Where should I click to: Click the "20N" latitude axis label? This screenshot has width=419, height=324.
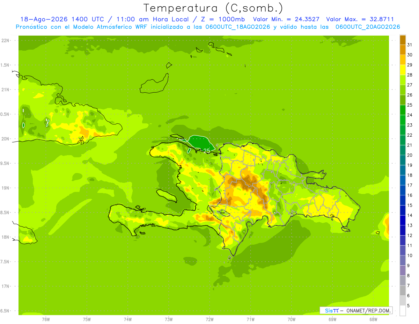pyautogui.click(x=6, y=139)
